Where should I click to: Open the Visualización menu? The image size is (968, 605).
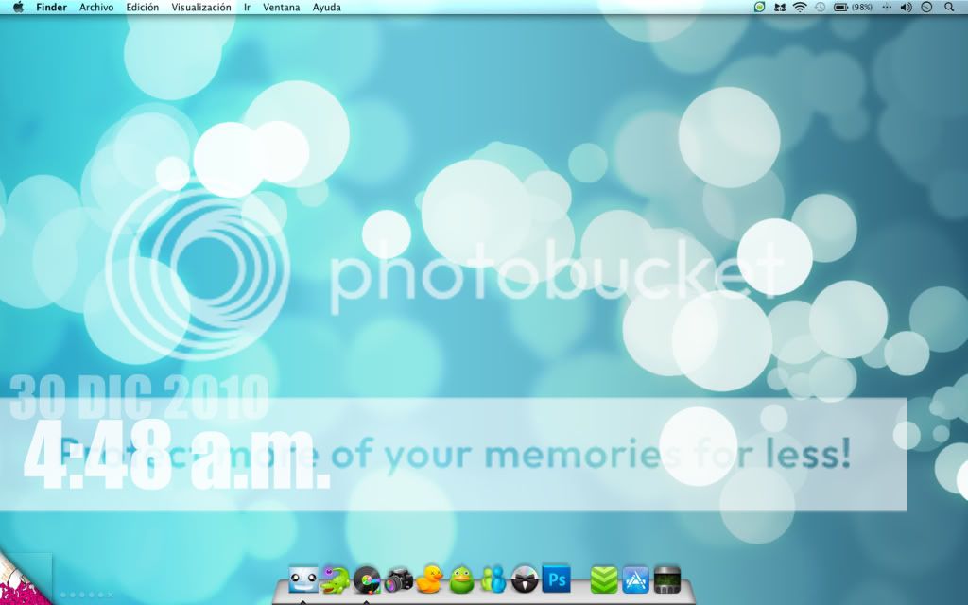tap(201, 7)
